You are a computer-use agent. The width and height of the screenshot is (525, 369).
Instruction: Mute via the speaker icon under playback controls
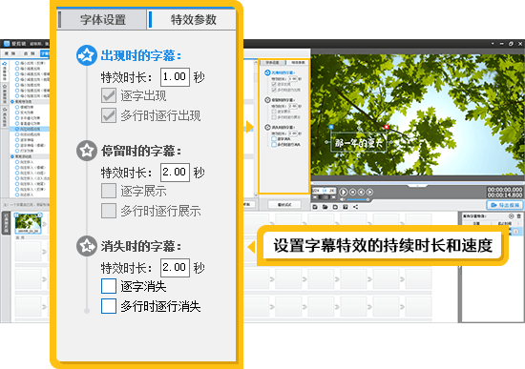(343, 199)
